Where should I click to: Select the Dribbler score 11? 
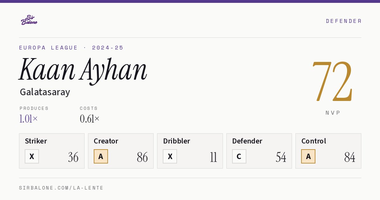click(213, 157)
